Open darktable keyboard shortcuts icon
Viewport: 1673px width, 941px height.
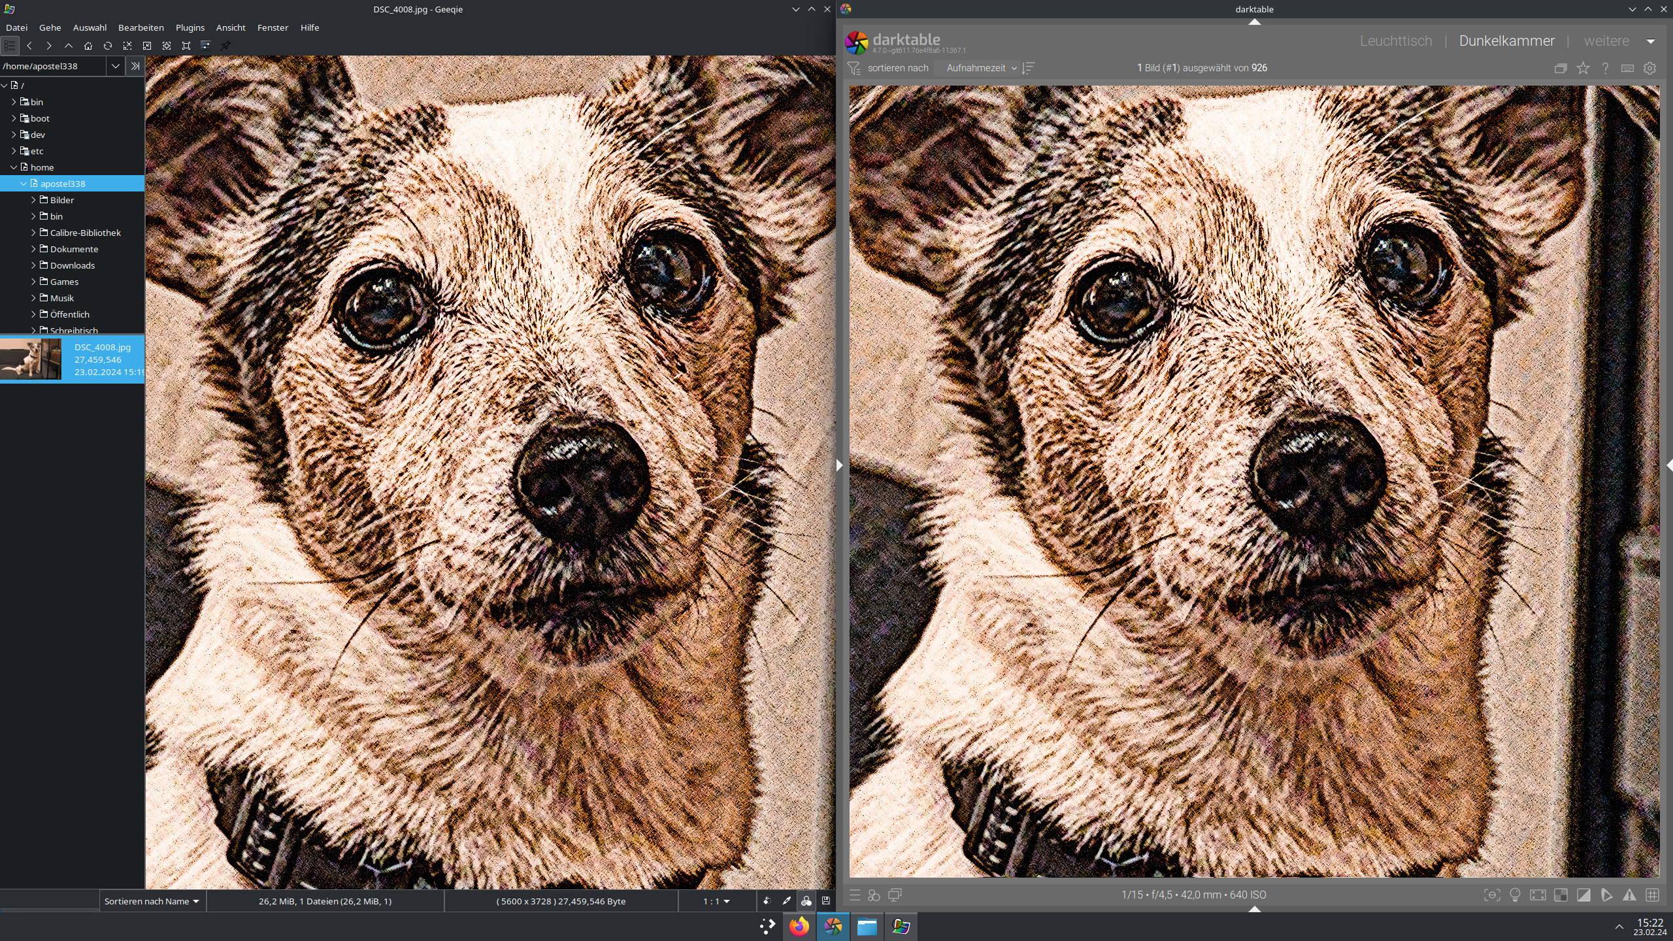(x=1627, y=68)
